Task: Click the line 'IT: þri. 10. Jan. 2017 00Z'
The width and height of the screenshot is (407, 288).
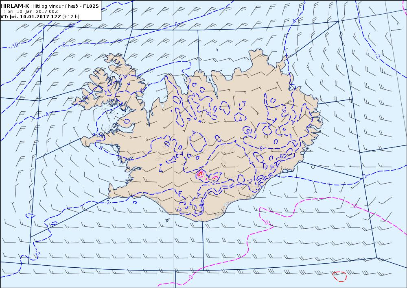Action: click(29, 12)
